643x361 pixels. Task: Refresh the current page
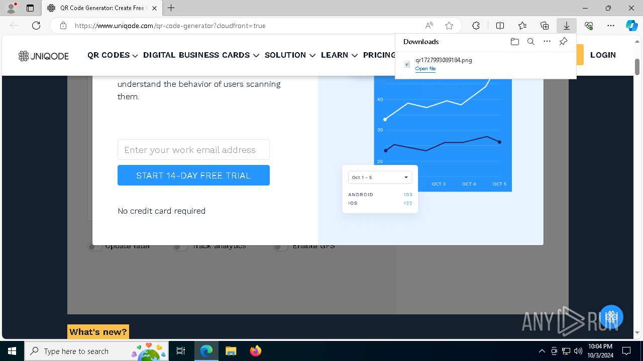tap(36, 26)
